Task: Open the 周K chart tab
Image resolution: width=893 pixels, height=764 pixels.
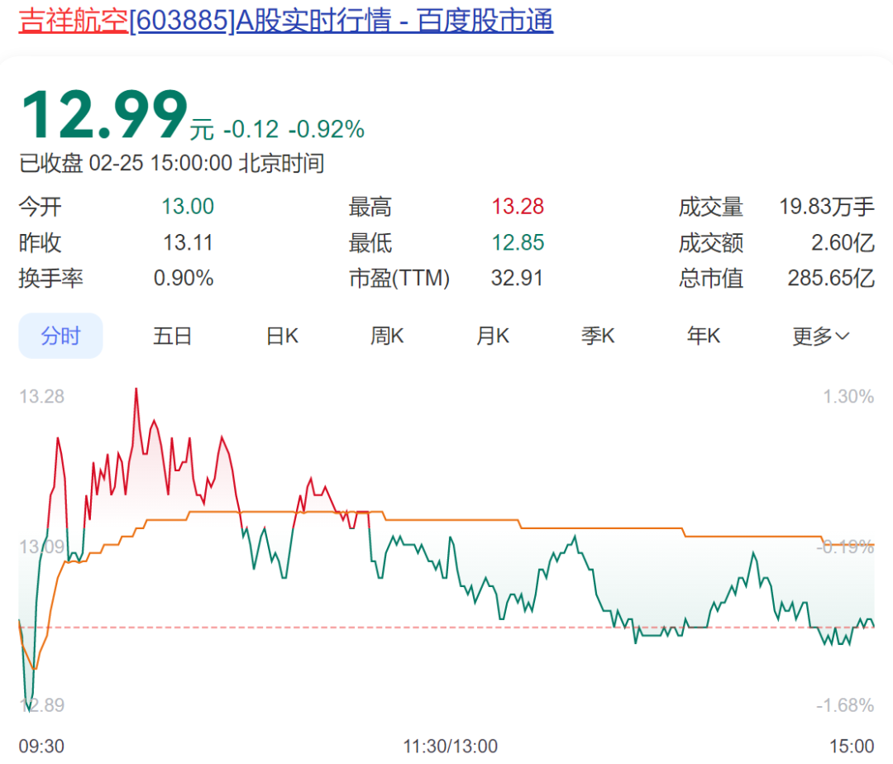Action: coord(387,336)
